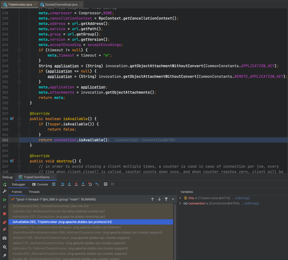
Task: Stop the debug session red square
Action: point(5,214)
